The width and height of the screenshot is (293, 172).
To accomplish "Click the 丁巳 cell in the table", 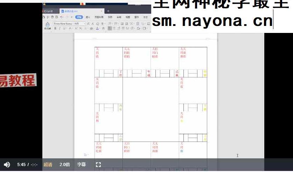I will pos(121,73).
